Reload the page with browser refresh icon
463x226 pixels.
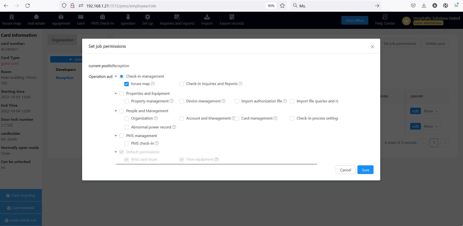(27, 6)
